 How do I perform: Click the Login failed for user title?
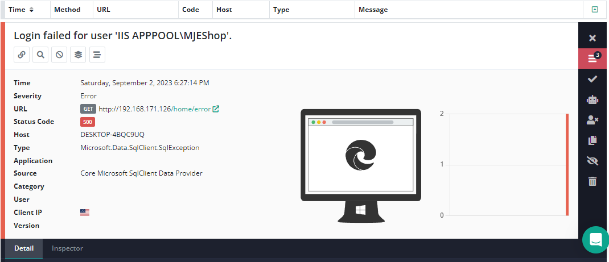(x=123, y=35)
